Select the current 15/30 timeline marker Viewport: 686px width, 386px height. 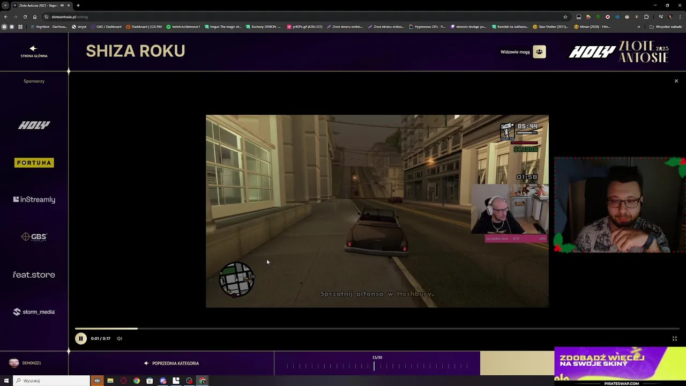point(374,366)
